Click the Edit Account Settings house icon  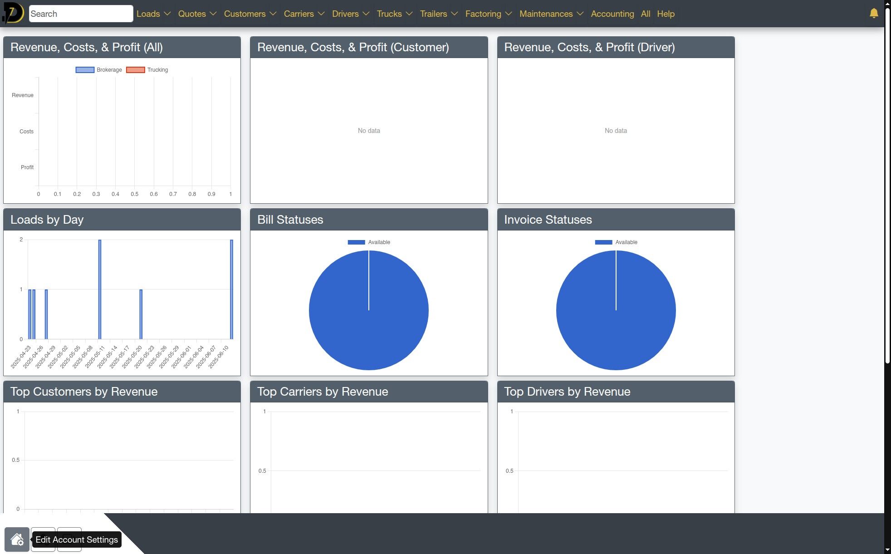click(x=17, y=539)
